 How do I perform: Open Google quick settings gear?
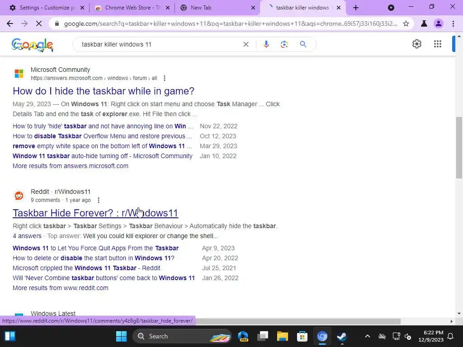416,44
